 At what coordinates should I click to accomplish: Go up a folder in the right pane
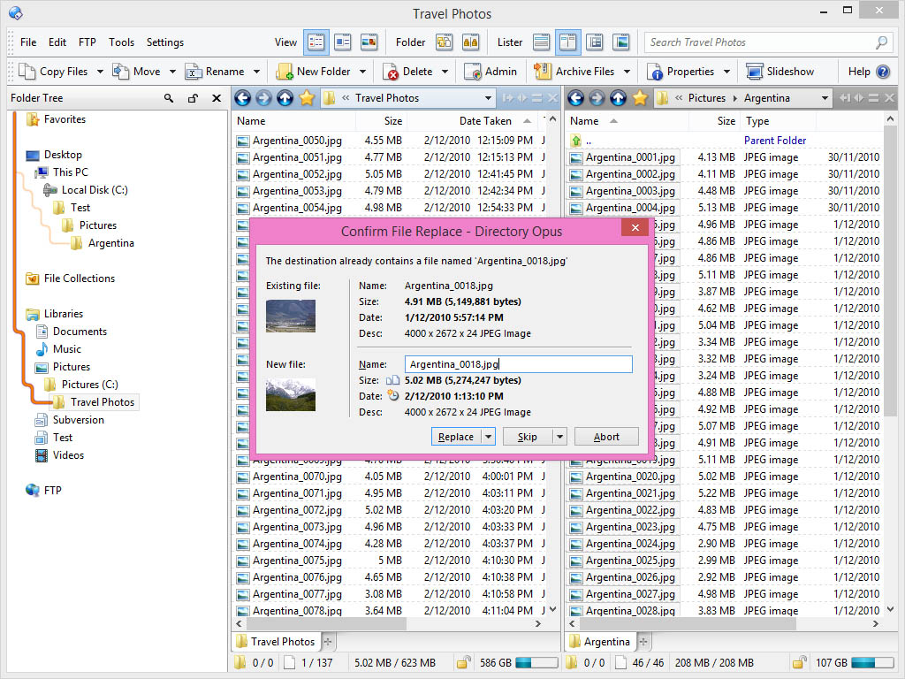(618, 98)
